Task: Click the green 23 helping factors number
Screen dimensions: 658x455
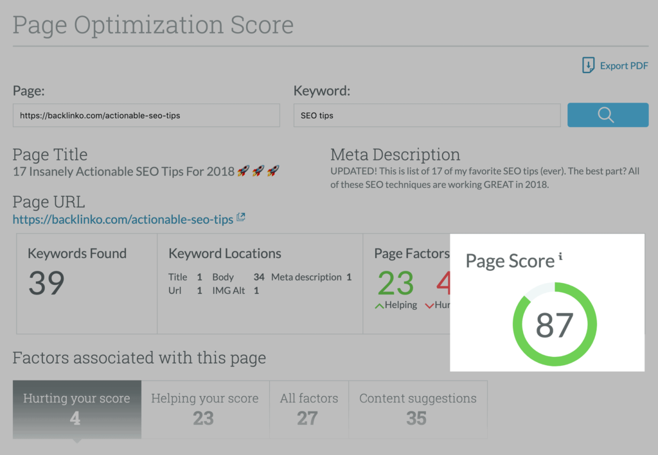Action: click(396, 282)
